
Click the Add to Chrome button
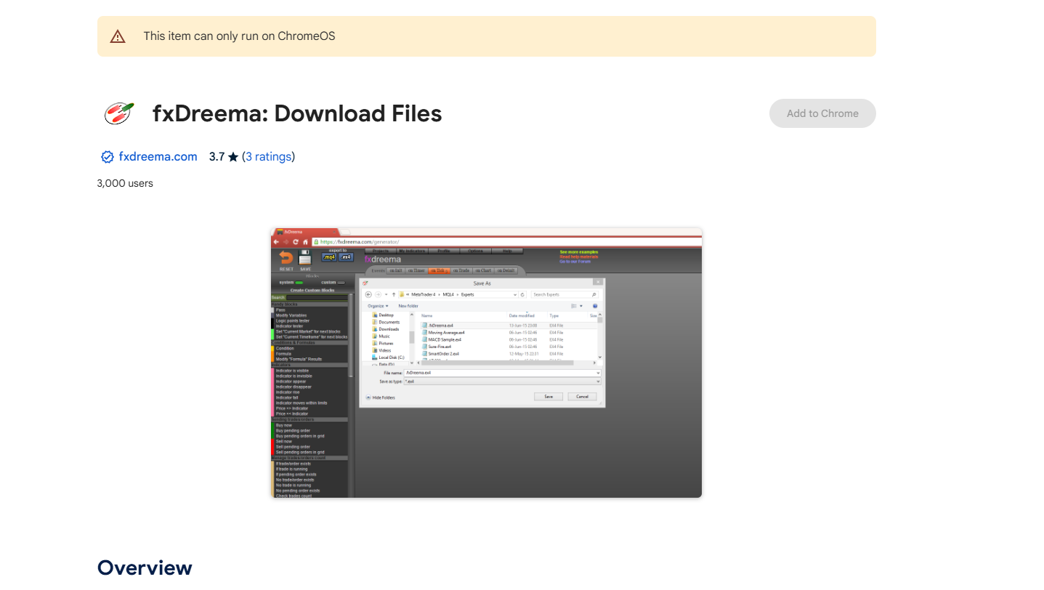(x=822, y=113)
